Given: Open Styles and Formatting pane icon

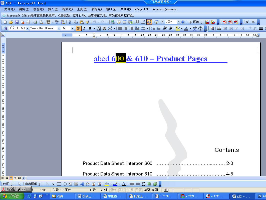Looking at the screenshot, I should pos(5,28).
